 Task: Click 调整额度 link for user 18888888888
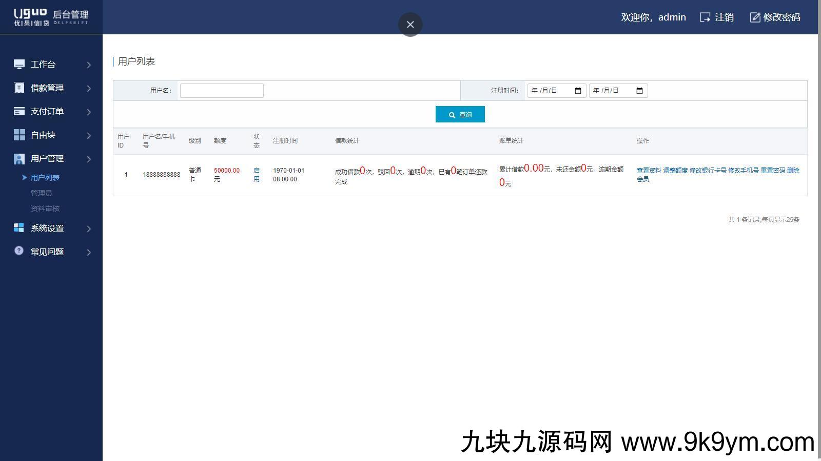click(x=675, y=171)
